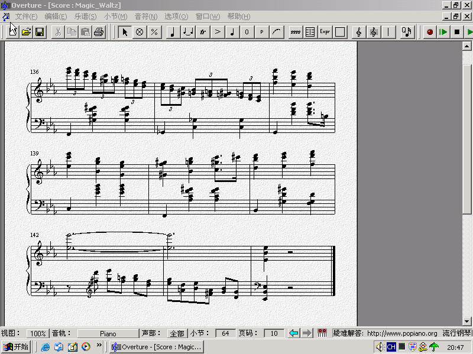473x354 pixels.
Task: Click the Copy toolbar icon
Action: point(72,32)
